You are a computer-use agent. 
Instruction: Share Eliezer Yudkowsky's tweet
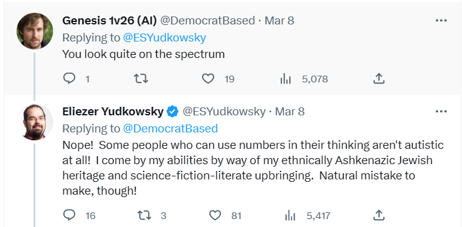[378, 215]
